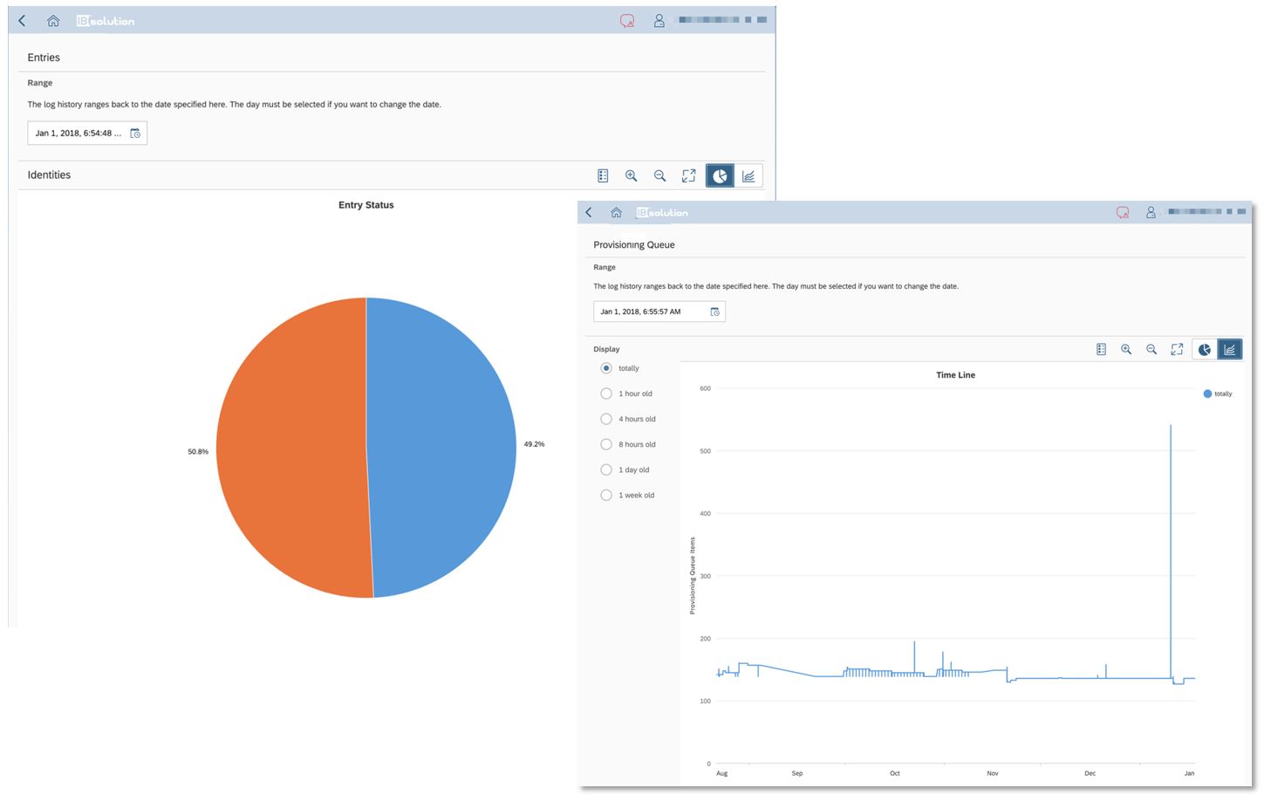
Task: Click the Entries date range input
Action: tap(87, 134)
